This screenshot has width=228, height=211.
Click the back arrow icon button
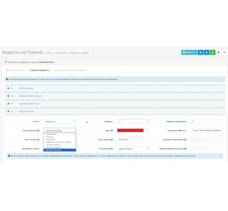tap(224, 52)
